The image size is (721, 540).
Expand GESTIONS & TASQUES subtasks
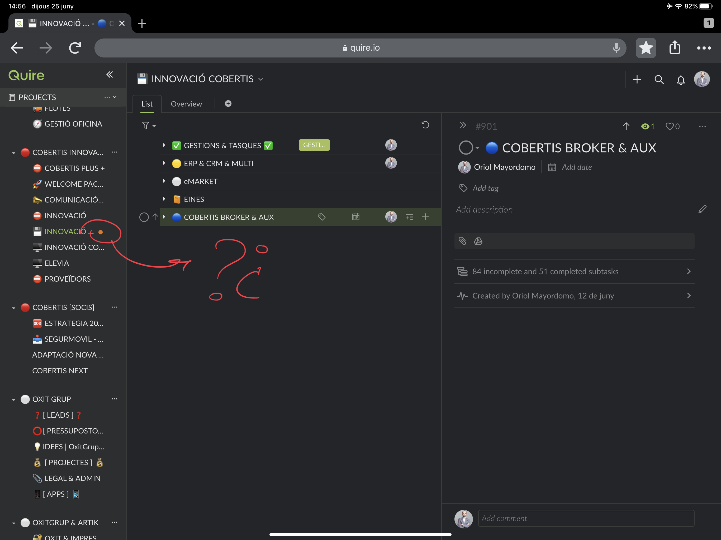(164, 145)
